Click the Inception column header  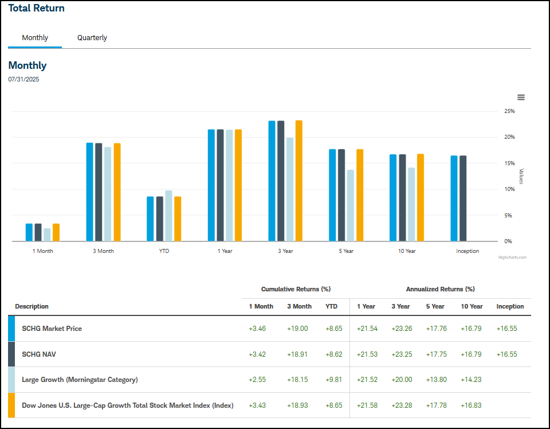(x=510, y=306)
